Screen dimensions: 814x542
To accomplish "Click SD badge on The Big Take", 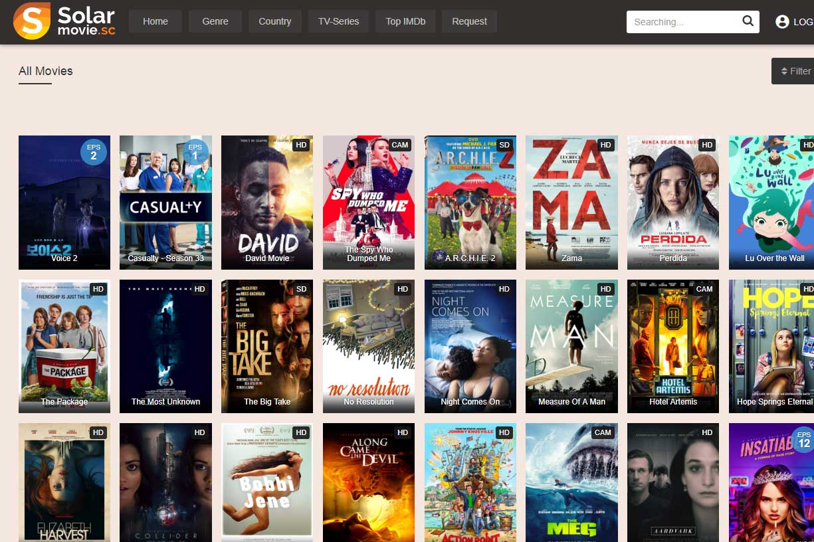I will tap(301, 289).
